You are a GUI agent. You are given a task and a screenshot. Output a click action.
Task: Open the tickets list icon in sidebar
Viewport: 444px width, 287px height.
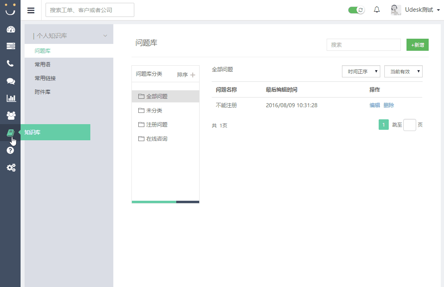click(x=10, y=46)
